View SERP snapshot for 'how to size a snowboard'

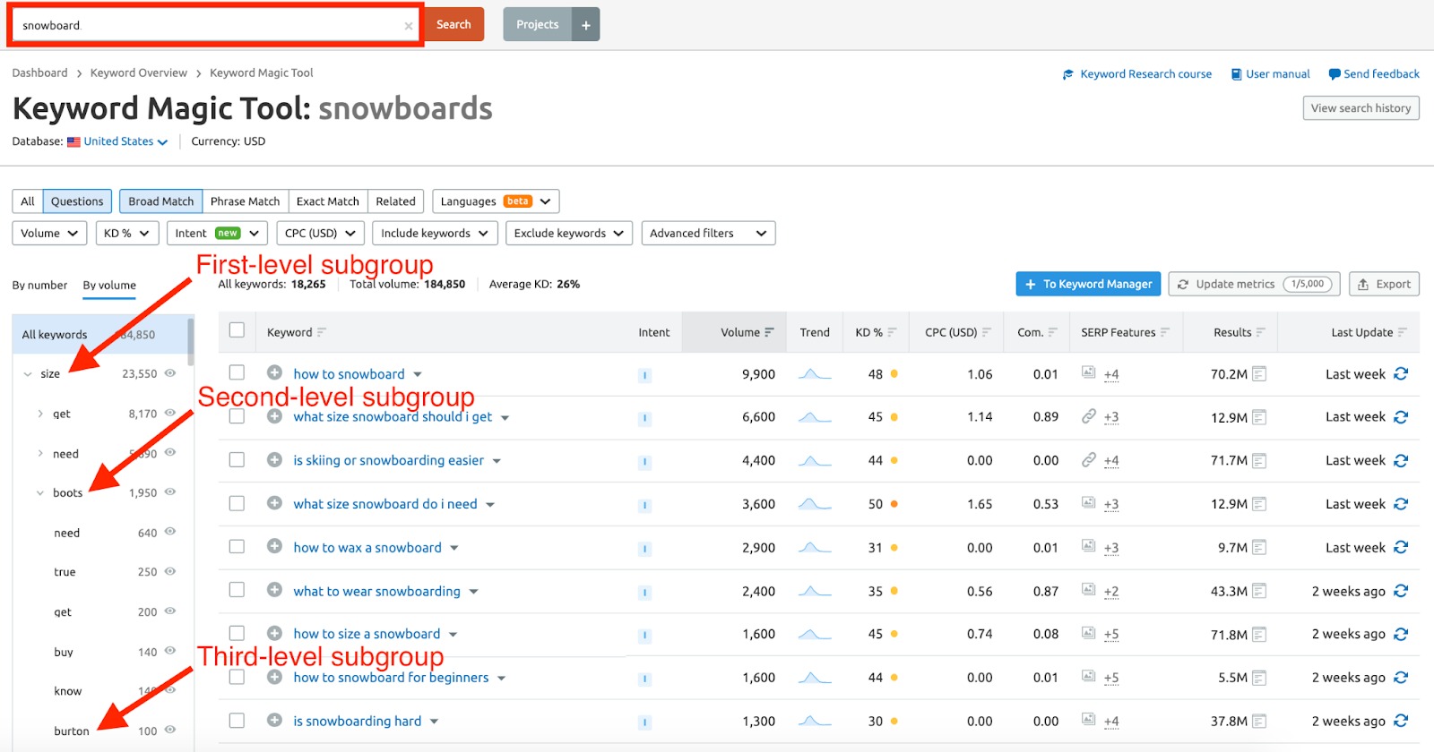tap(1259, 635)
